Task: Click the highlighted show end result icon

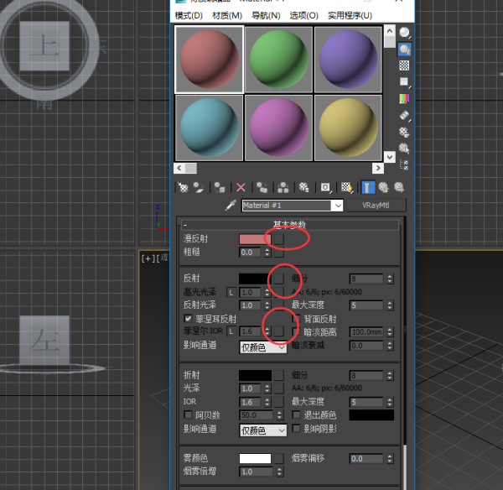Action: (x=368, y=187)
